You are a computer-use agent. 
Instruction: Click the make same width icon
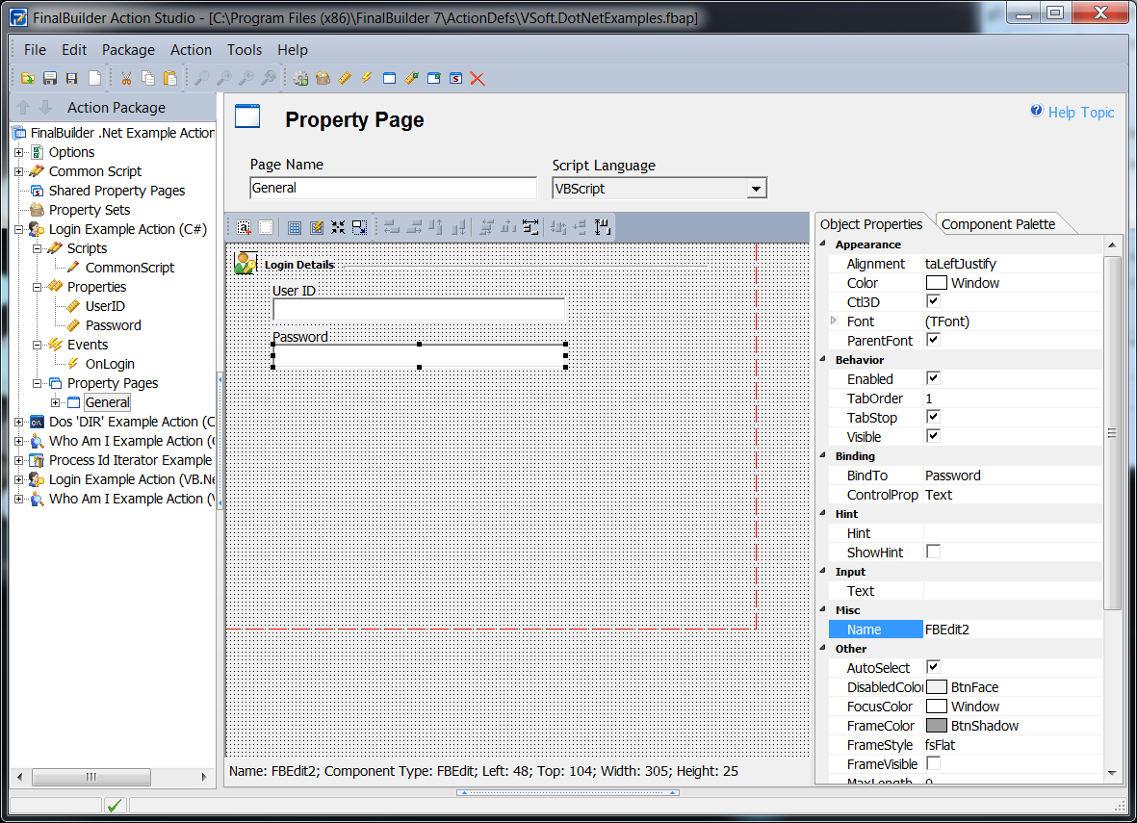click(530, 228)
